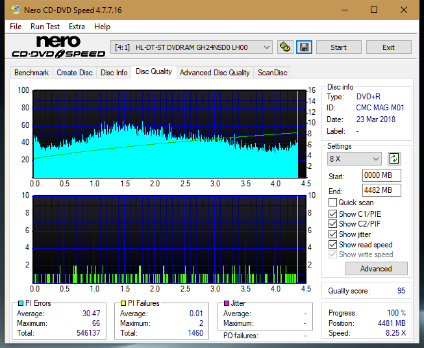Image resolution: width=424 pixels, height=348 pixels.
Task: Maximize the Nero window
Action: pos(374,10)
